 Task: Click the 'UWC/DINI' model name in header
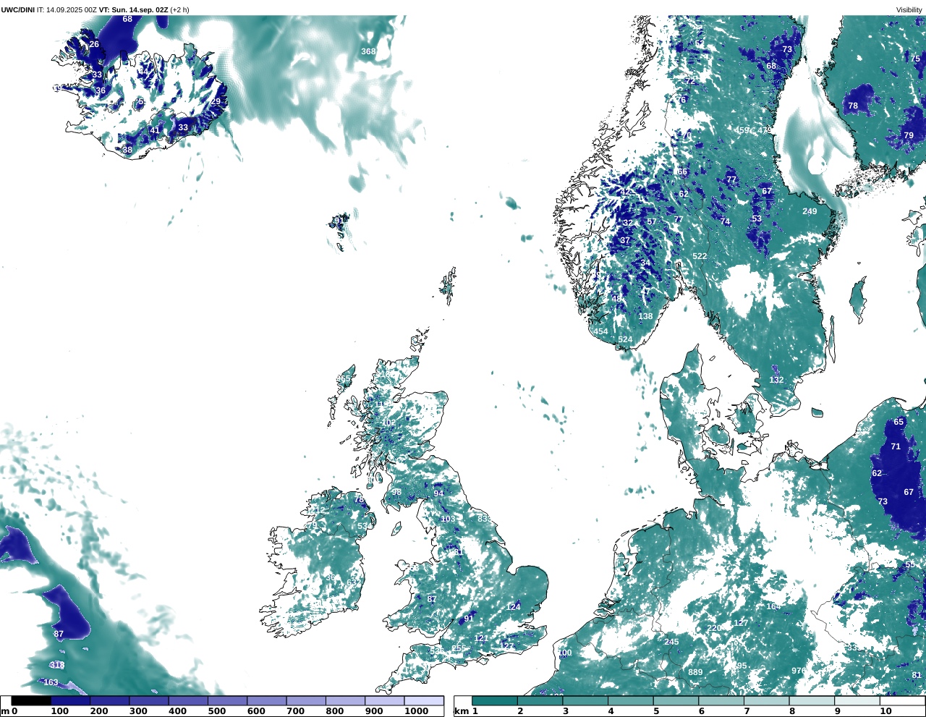pos(18,9)
